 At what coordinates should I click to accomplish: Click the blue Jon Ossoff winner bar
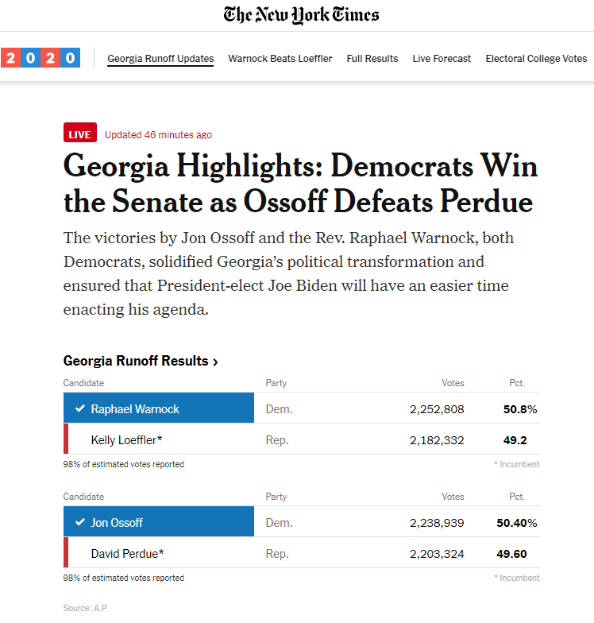pyautogui.click(x=159, y=523)
